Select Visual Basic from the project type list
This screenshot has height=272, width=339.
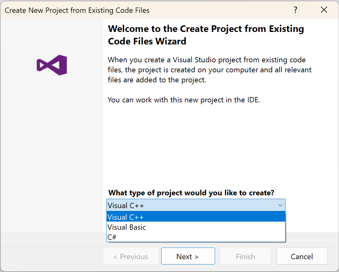click(126, 227)
